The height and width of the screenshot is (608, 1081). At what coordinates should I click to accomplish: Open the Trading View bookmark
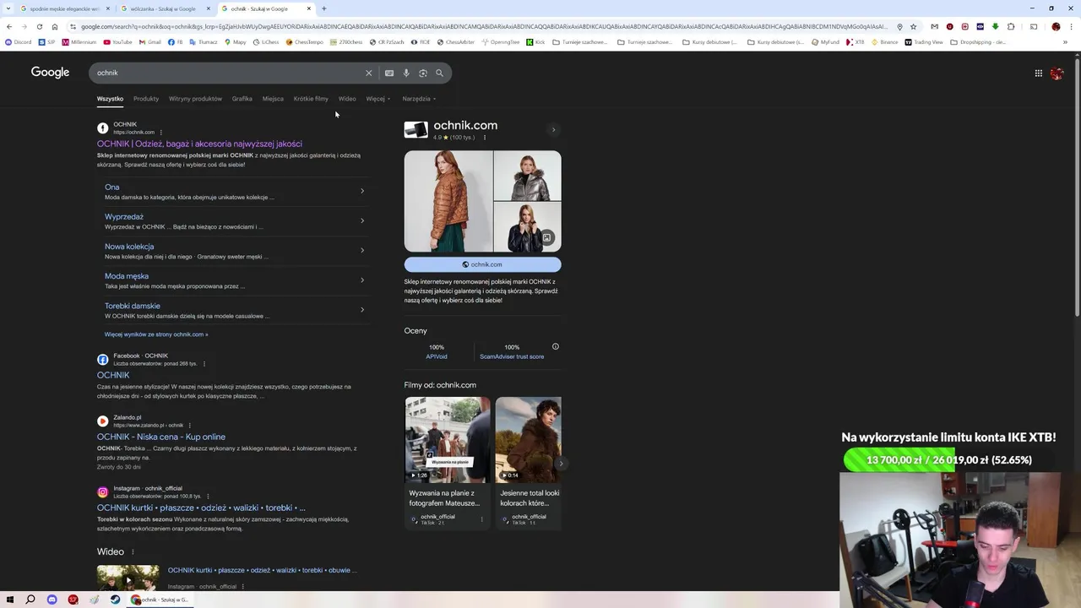(924, 41)
